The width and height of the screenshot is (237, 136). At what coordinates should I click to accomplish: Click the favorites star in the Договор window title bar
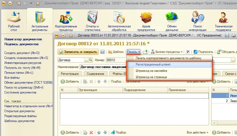tap(71, 36)
